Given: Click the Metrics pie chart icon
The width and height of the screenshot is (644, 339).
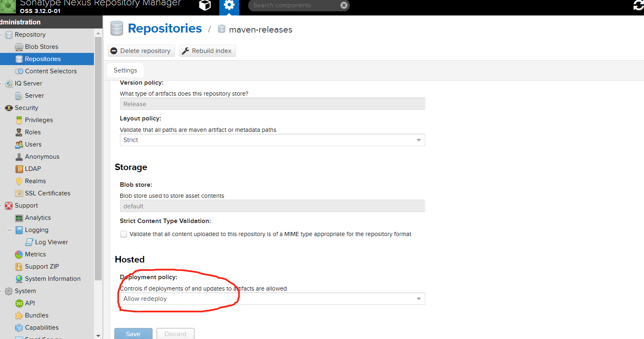Looking at the screenshot, I should point(19,254).
